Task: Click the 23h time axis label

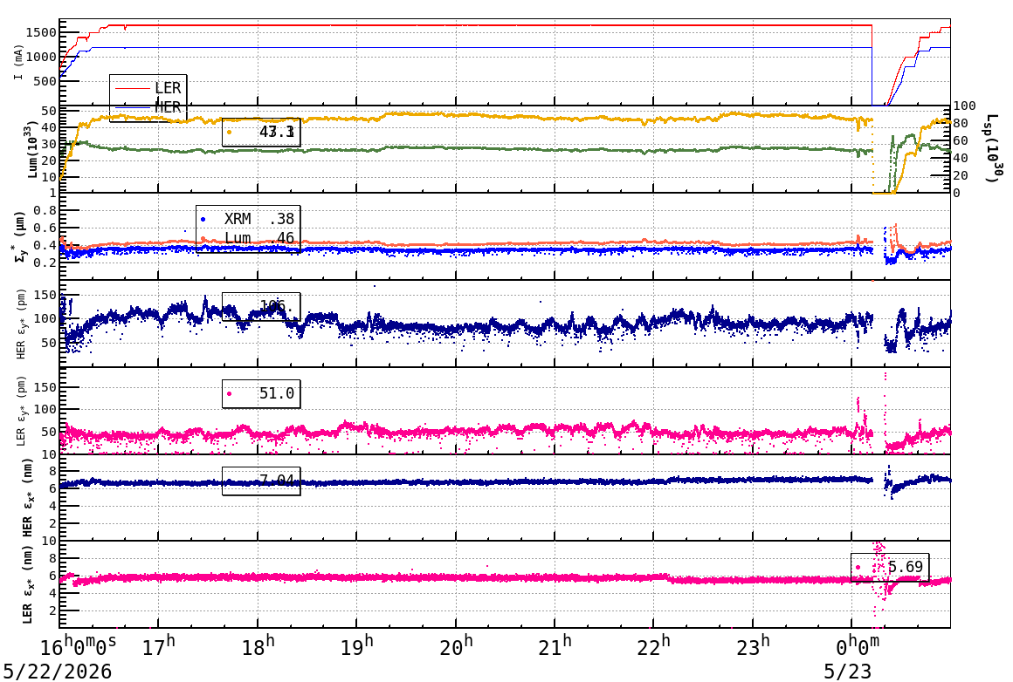Action: [754, 646]
